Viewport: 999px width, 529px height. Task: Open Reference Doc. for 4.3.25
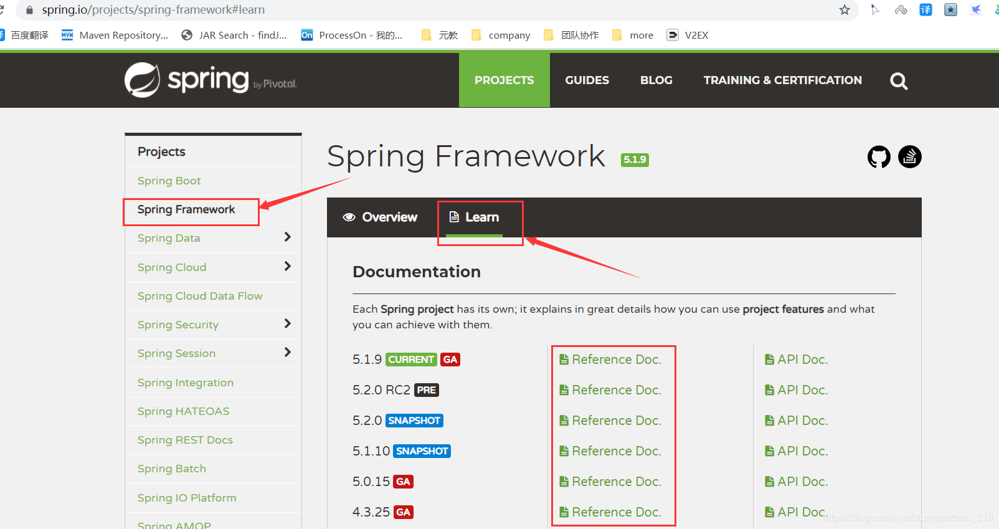tap(610, 512)
